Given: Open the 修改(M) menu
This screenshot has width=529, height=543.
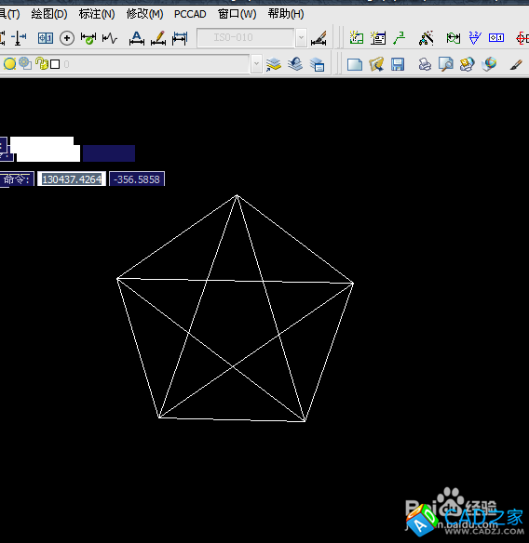Looking at the screenshot, I should tap(144, 14).
